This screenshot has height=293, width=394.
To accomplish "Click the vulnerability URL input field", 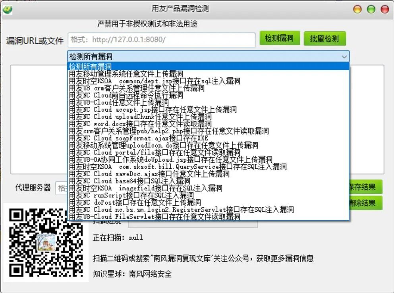I will pyautogui.click(x=162, y=40).
